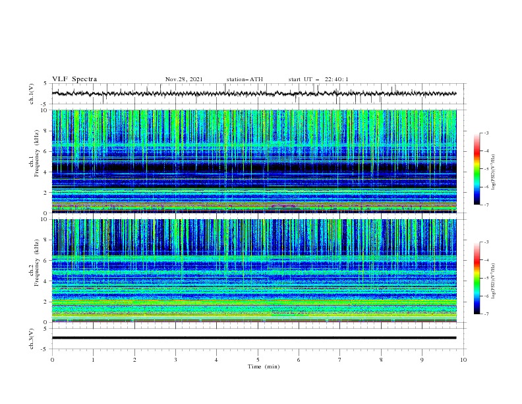Click the flat ch.3 voltage trace
Viewport: 522px width, 404px height.
click(254, 338)
